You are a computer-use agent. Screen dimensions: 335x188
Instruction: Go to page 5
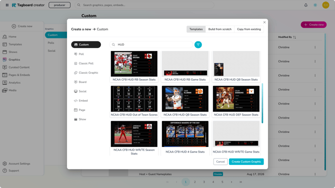[x=222, y=182]
